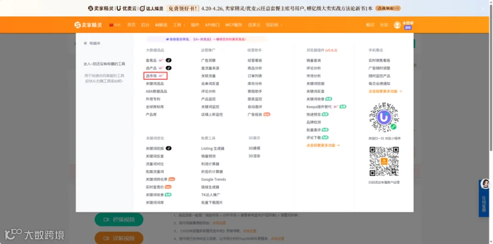Open 选产品 under 大数据选品
The width and height of the screenshot is (493, 244).
tap(151, 68)
